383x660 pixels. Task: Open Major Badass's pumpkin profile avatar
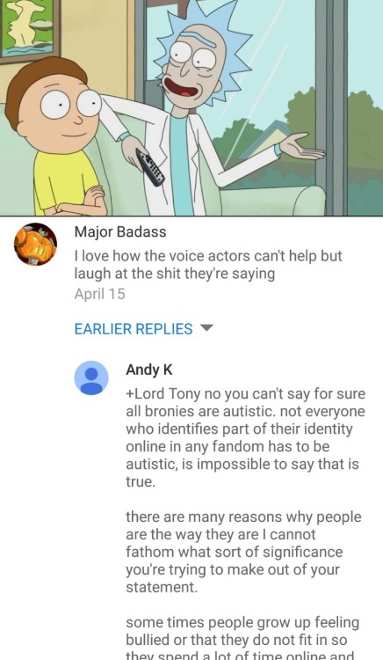point(35,245)
